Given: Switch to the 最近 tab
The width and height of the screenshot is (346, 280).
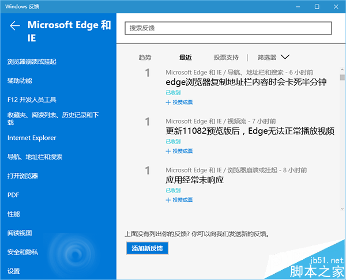Looking at the screenshot, I should click(185, 57).
